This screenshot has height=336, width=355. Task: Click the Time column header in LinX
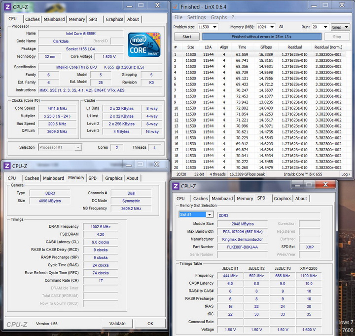(242, 47)
